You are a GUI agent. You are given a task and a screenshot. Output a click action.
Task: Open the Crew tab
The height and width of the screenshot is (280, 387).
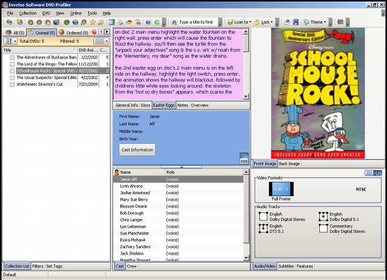(132, 266)
